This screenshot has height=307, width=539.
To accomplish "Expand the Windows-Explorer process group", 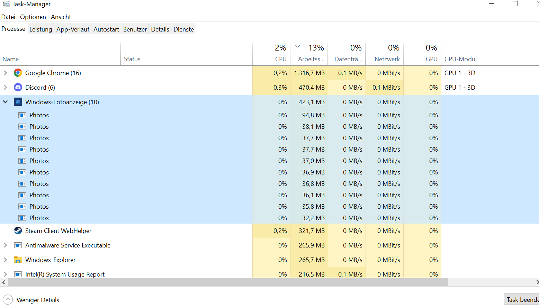I will coord(5,260).
